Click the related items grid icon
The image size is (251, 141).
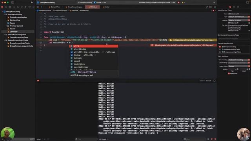point(38,7)
